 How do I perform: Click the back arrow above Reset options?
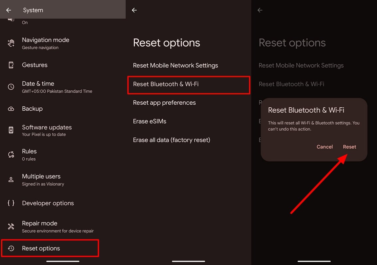tap(134, 10)
